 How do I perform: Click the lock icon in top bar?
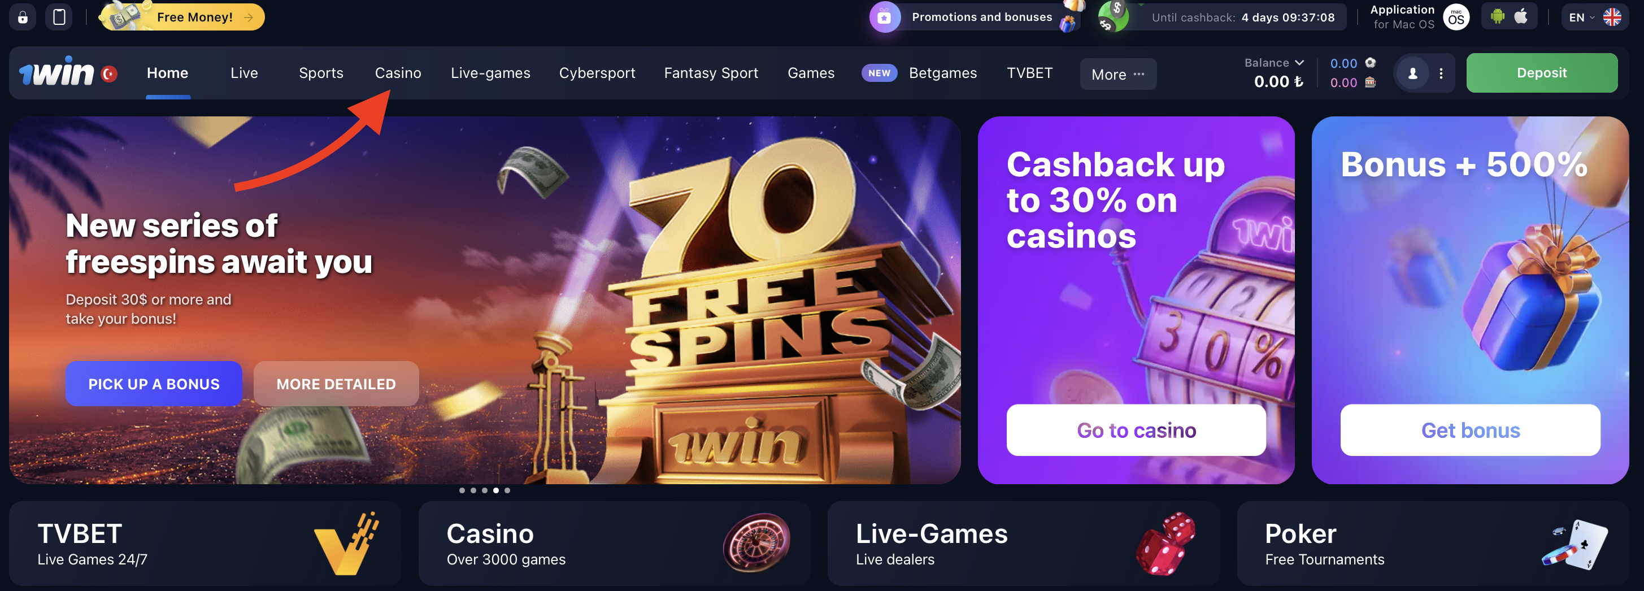23,17
